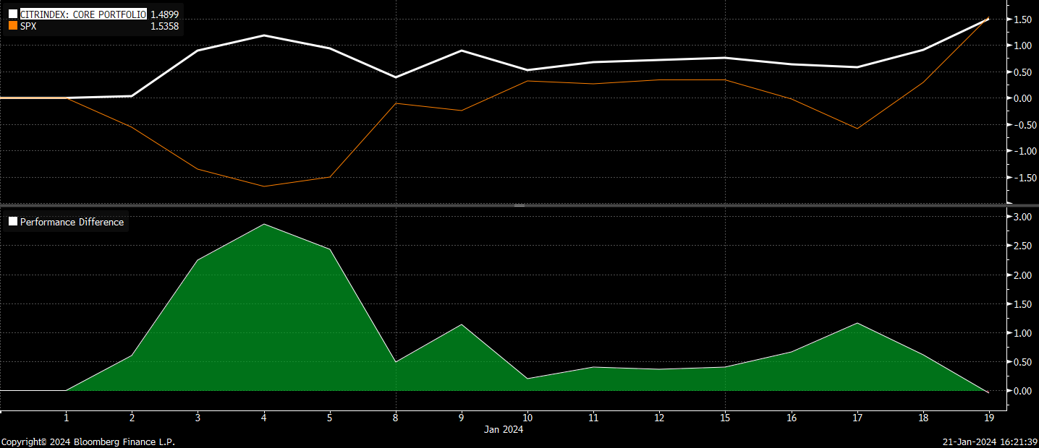Click the orange SPX legend color swatch

(12, 26)
